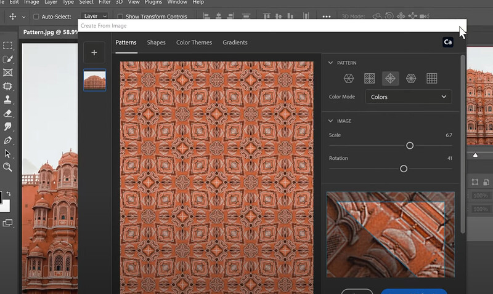
Task: Select the Path Selection arrow tool
Action: pos(8,153)
